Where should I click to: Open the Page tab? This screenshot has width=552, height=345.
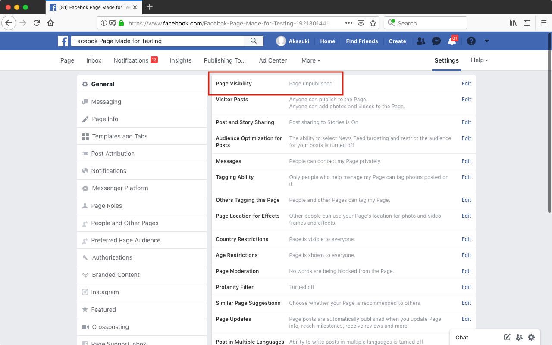coord(67,60)
